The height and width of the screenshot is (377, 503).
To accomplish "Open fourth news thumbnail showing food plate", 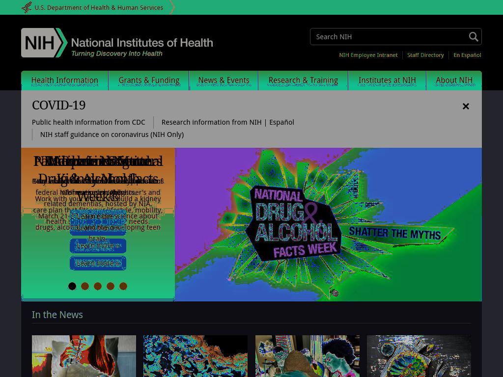I will (419, 356).
